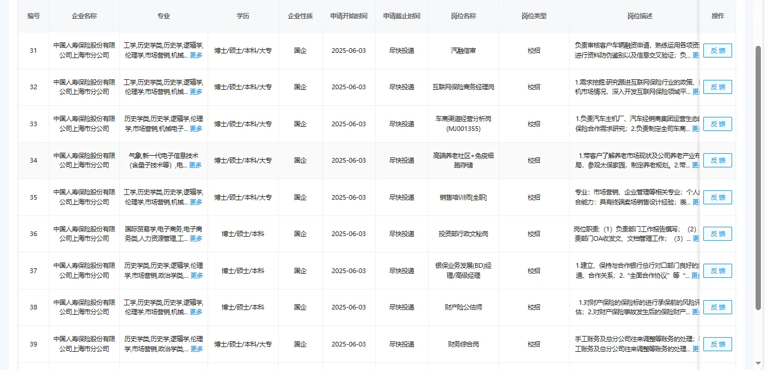Click 反馈 for 销售培训师[全职] position
Screen dimensions: 765x370
tap(717, 197)
